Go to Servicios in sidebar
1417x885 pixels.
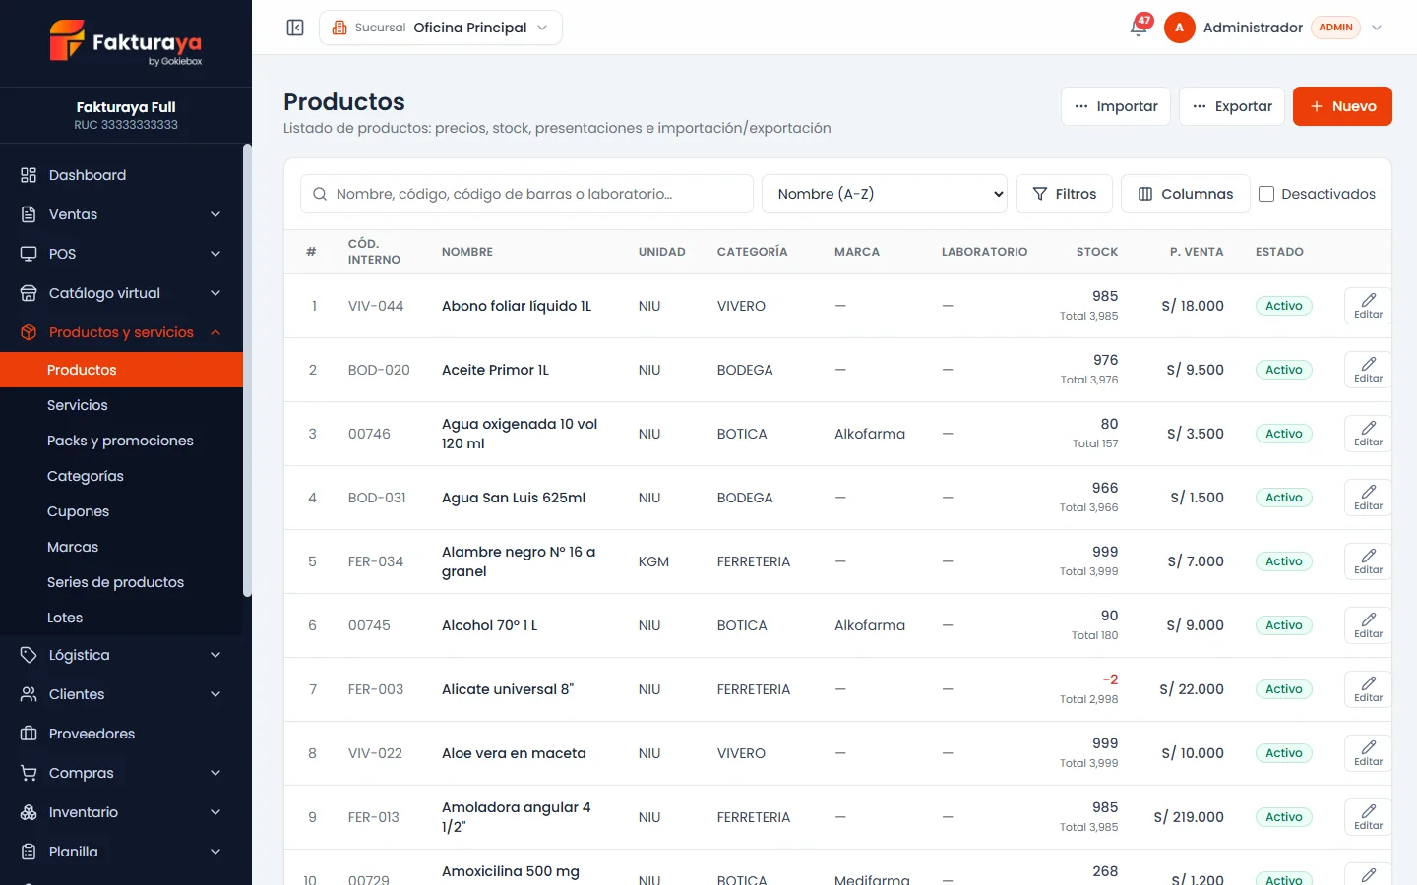coord(122,405)
